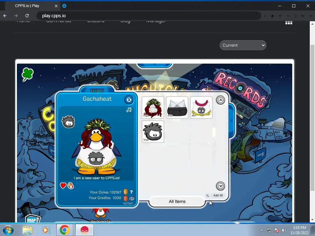
Task: Close the Gachaheat player card
Action: tap(129, 100)
